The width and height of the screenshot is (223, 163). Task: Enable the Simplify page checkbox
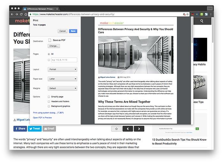49,97
